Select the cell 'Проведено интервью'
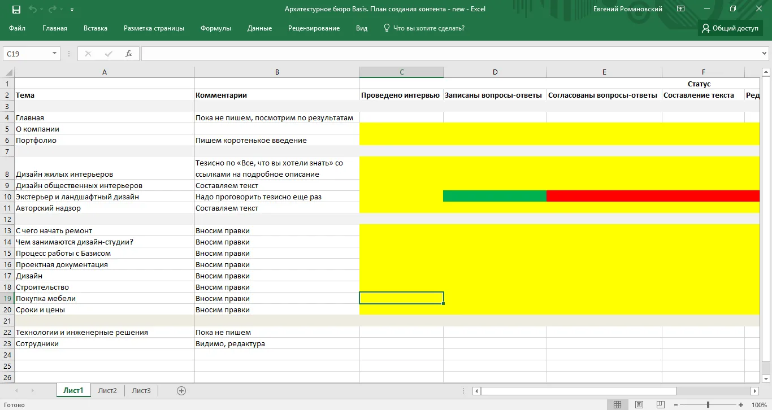772x410 pixels. (401, 95)
